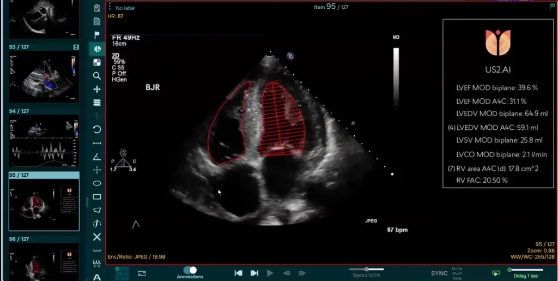Screen dimensions: 558x281
Task: Select the pan move arrows tool
Action: click(97, 89)
